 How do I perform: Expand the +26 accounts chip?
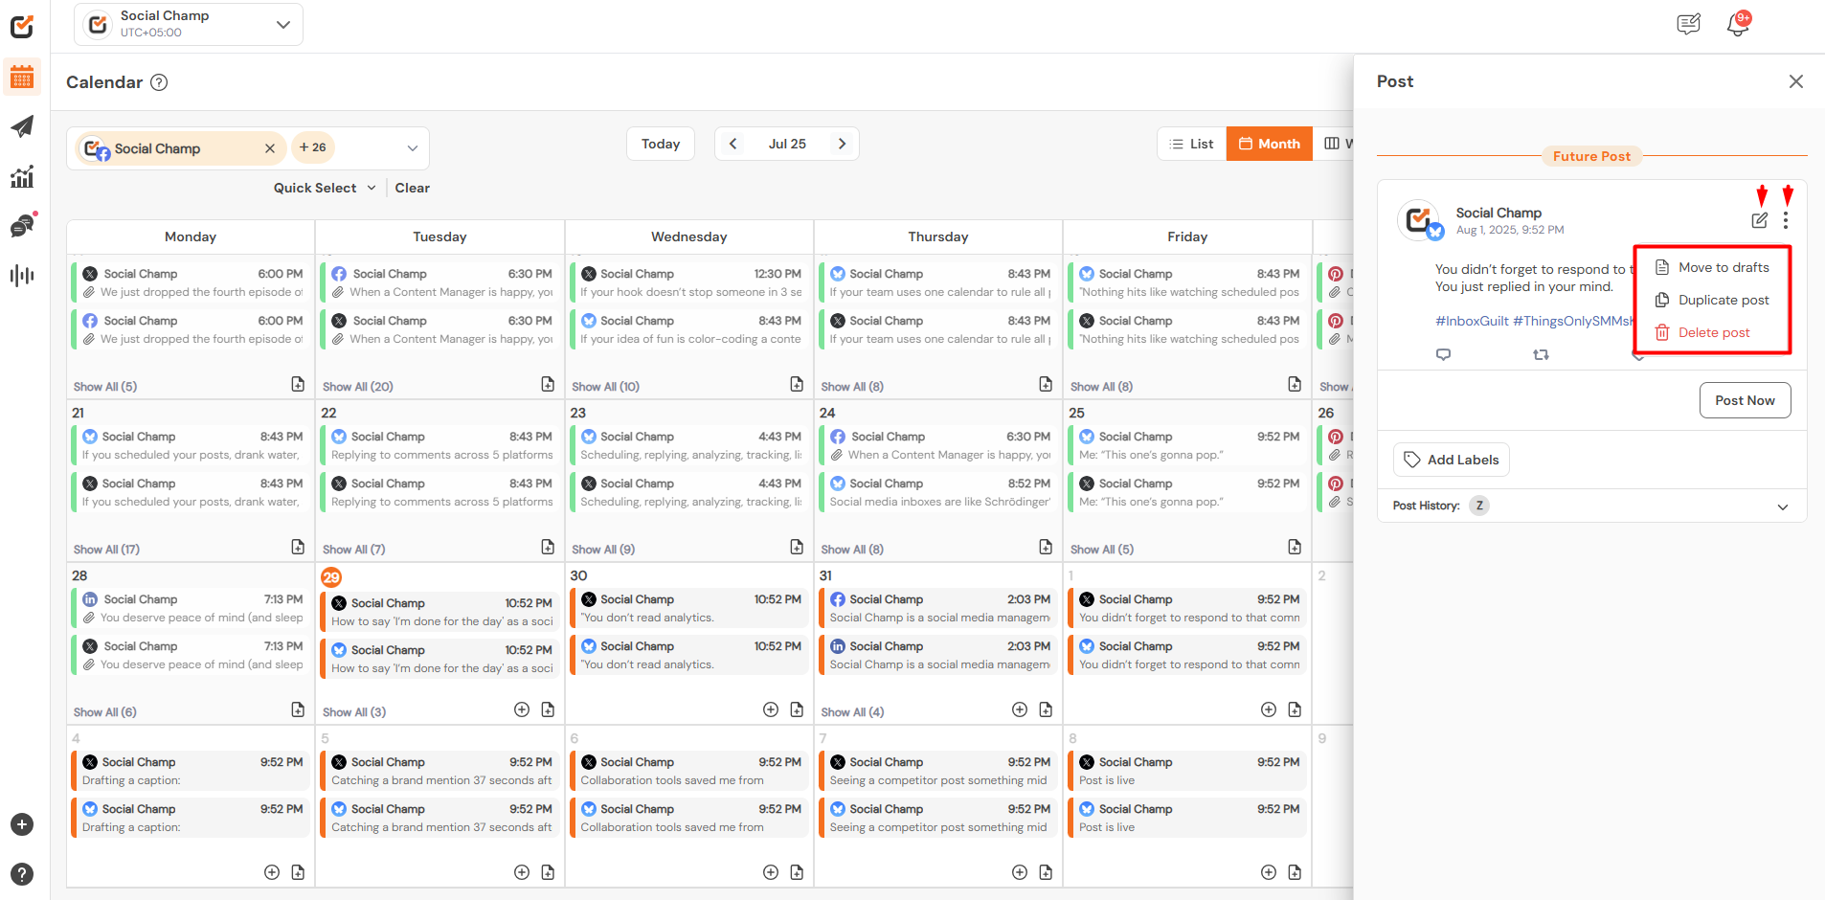[313, 147]
